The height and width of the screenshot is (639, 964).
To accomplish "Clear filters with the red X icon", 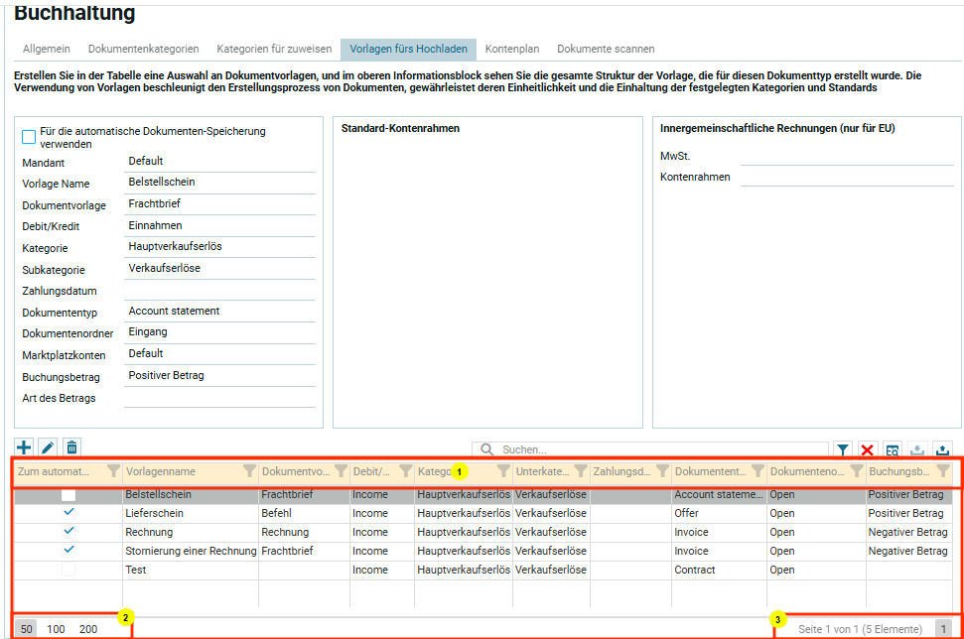I will tap(868, 449).
